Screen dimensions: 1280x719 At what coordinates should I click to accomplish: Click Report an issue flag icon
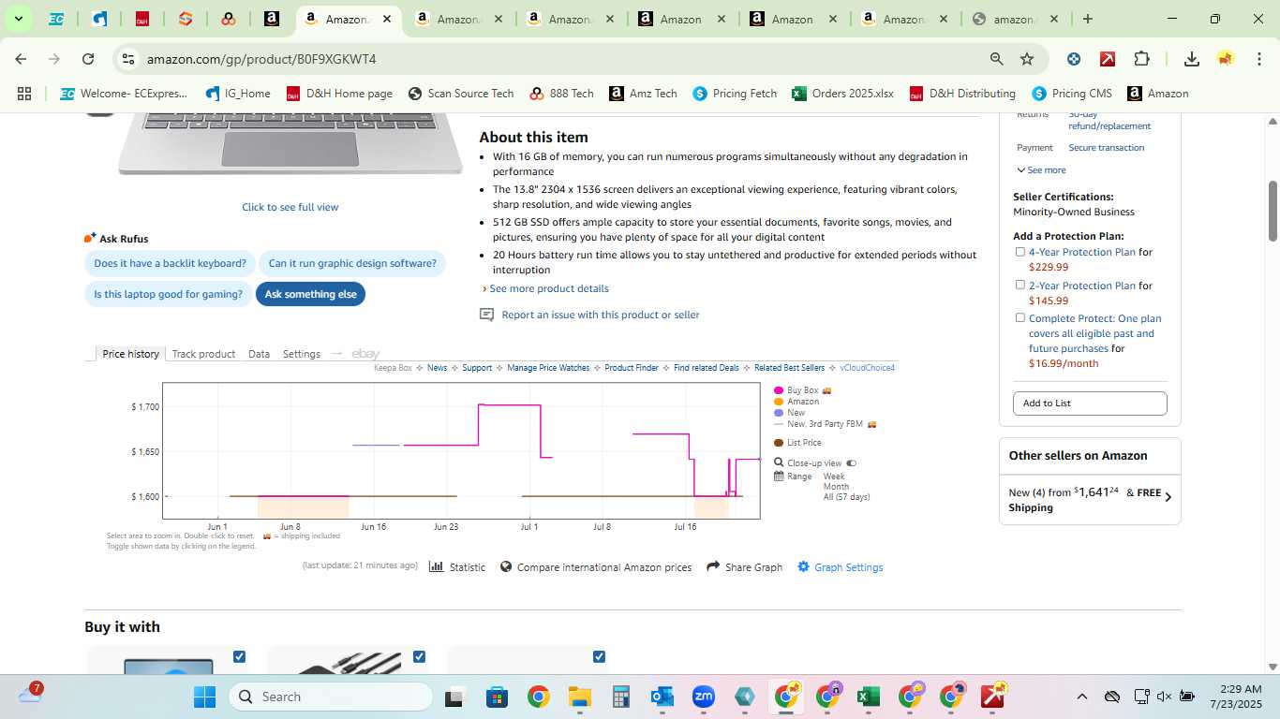tap(486, 315)
